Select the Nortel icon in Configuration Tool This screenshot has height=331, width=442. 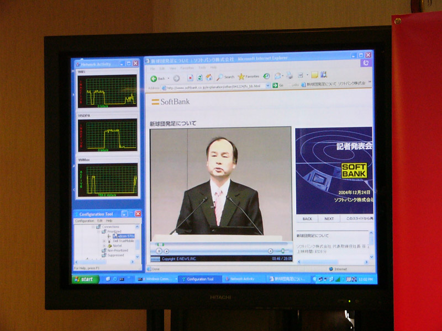pos(110,246)
